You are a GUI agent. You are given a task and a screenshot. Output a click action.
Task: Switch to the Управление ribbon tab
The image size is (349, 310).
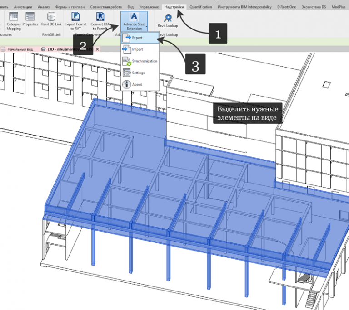click(x=149, y=7)
